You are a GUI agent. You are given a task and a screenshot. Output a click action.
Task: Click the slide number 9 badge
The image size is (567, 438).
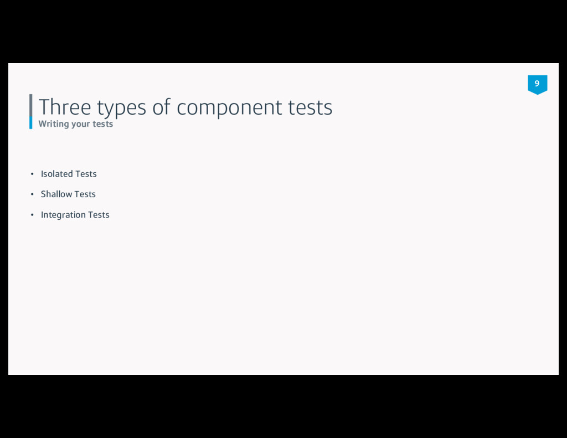537,84
